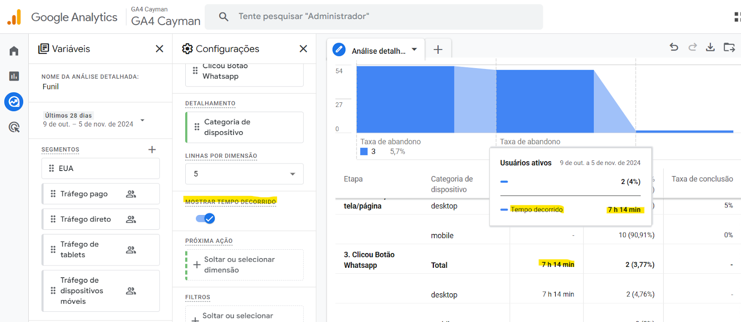
Task: Click the Categoria de dispositivo breakdown chip
Action: [x=245, y=127]
